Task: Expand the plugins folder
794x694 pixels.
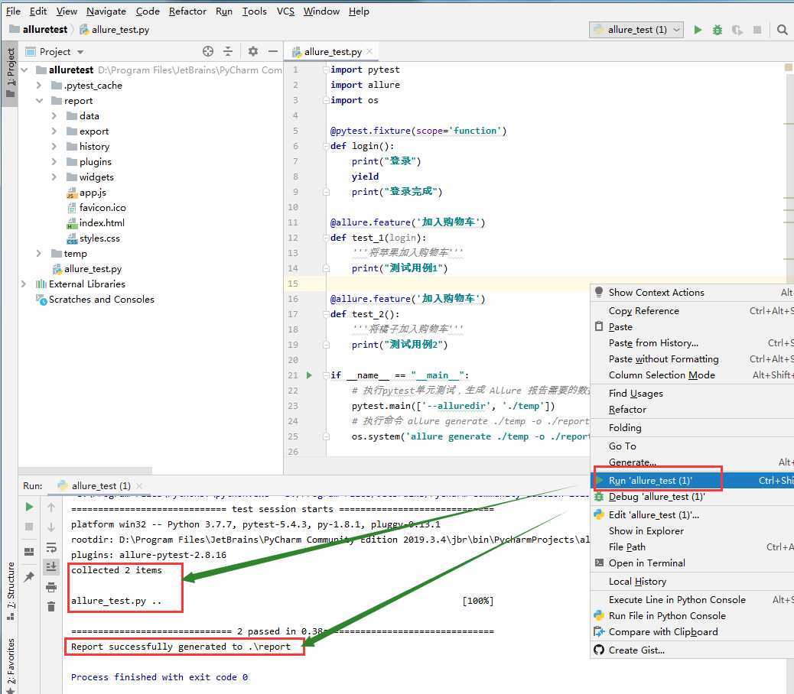Action: 54,161
